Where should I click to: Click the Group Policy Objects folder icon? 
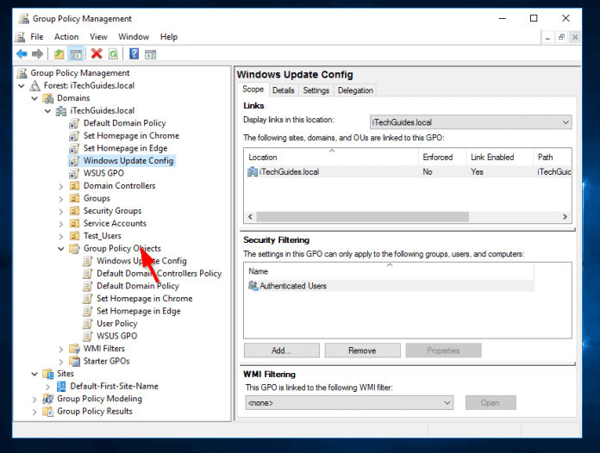(74, 249)
